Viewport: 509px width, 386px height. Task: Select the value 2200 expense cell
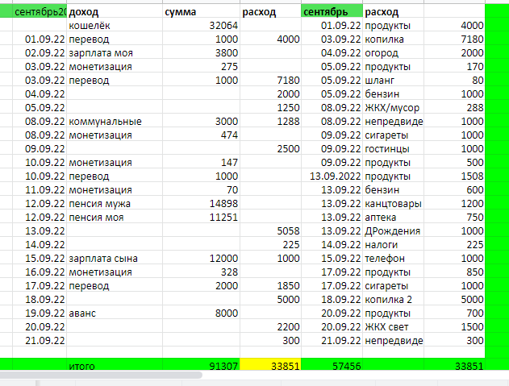(270, 327)
